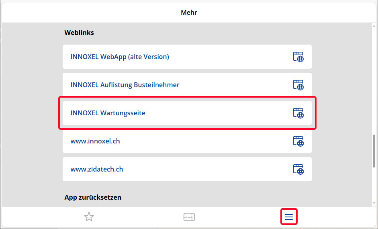Open the www.innoxel.ch link
Viewport: 378px width, 229px height.
tap(187, 141)
